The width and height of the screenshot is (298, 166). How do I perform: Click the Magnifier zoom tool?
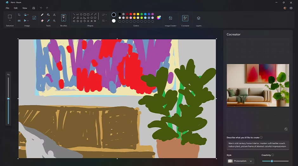coord(54,21)
